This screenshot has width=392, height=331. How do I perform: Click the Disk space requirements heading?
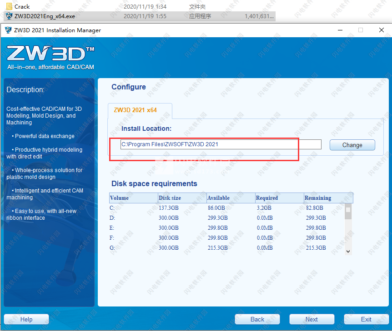(x=154, y=184)
